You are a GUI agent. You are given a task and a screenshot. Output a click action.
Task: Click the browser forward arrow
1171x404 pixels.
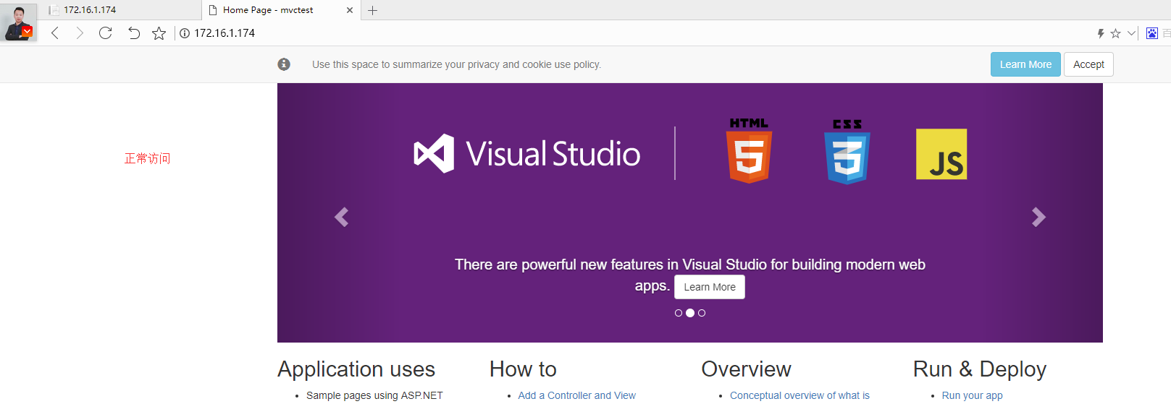pos(80,33)
